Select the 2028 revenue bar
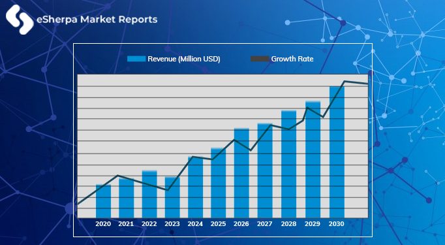Screen dimensions: 445x245 pos(288,164)
